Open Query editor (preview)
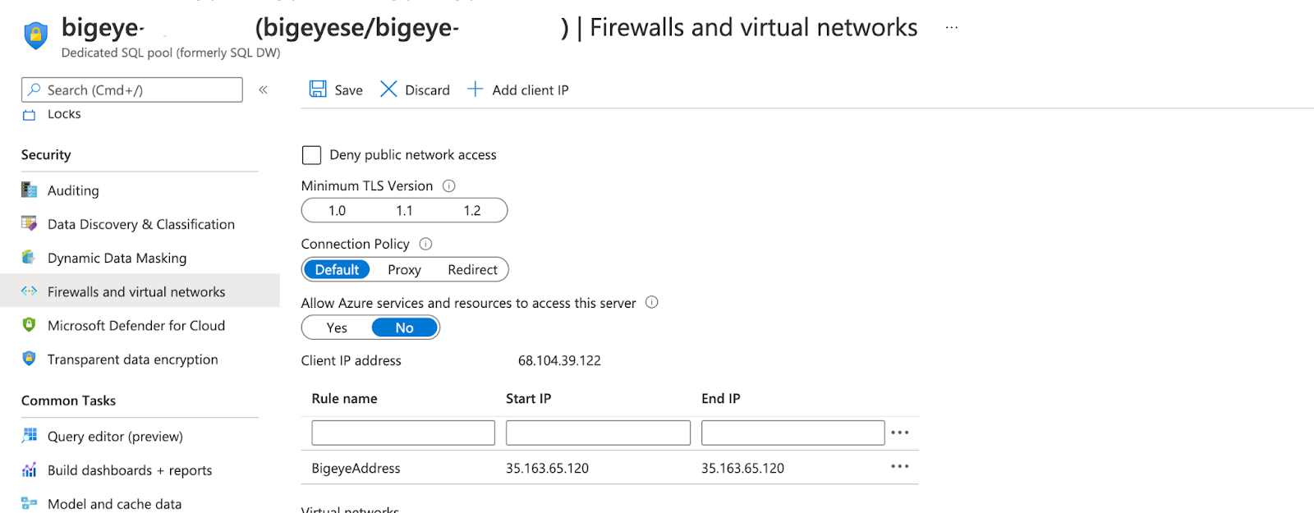 [x=115, y=436]
